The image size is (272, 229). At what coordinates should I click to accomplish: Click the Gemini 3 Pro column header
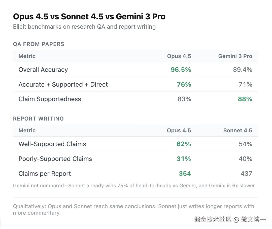tap(235, 56)
